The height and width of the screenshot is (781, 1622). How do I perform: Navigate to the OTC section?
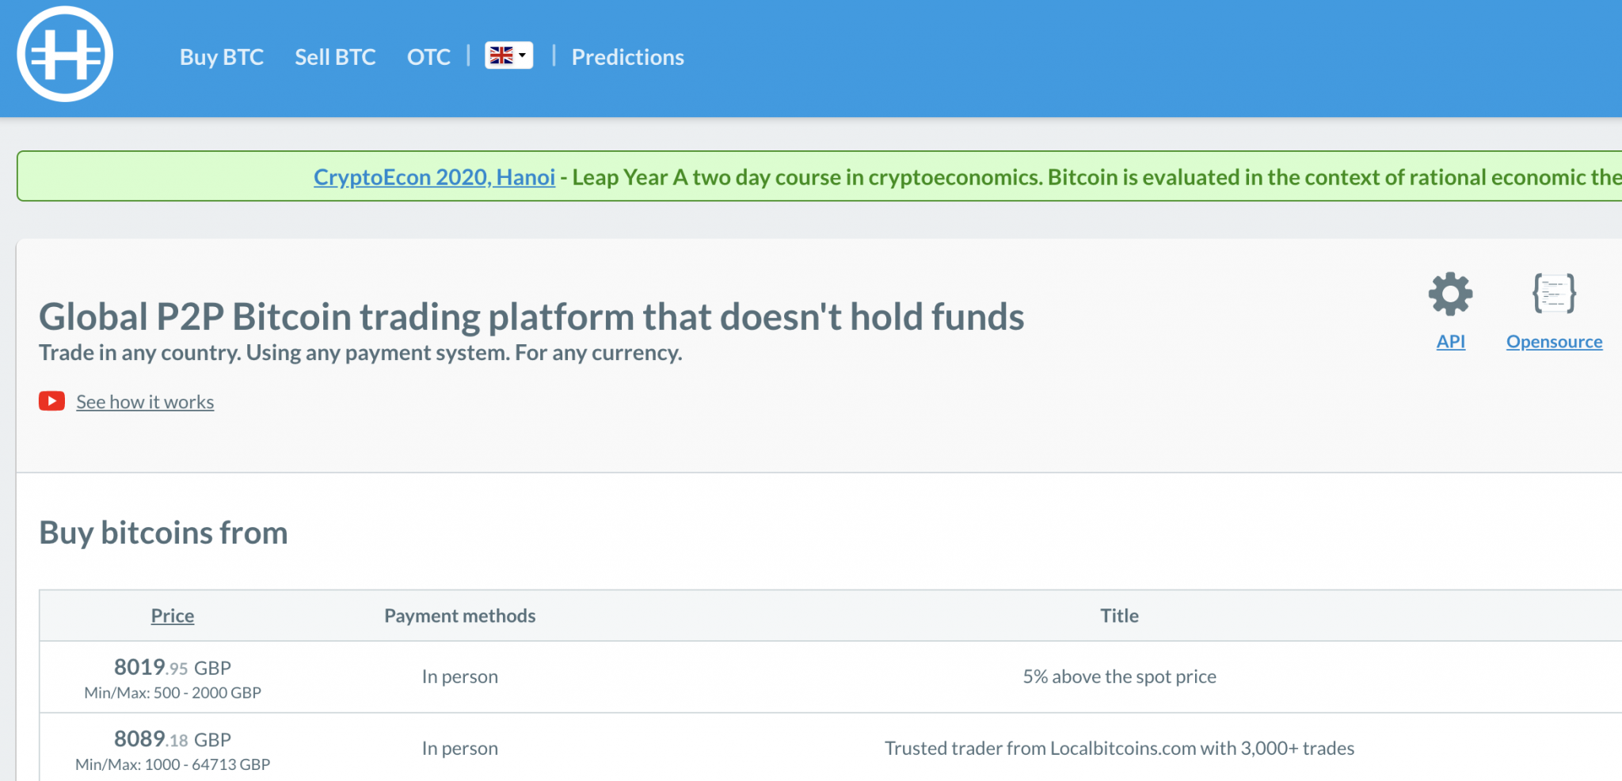(428, 56)
